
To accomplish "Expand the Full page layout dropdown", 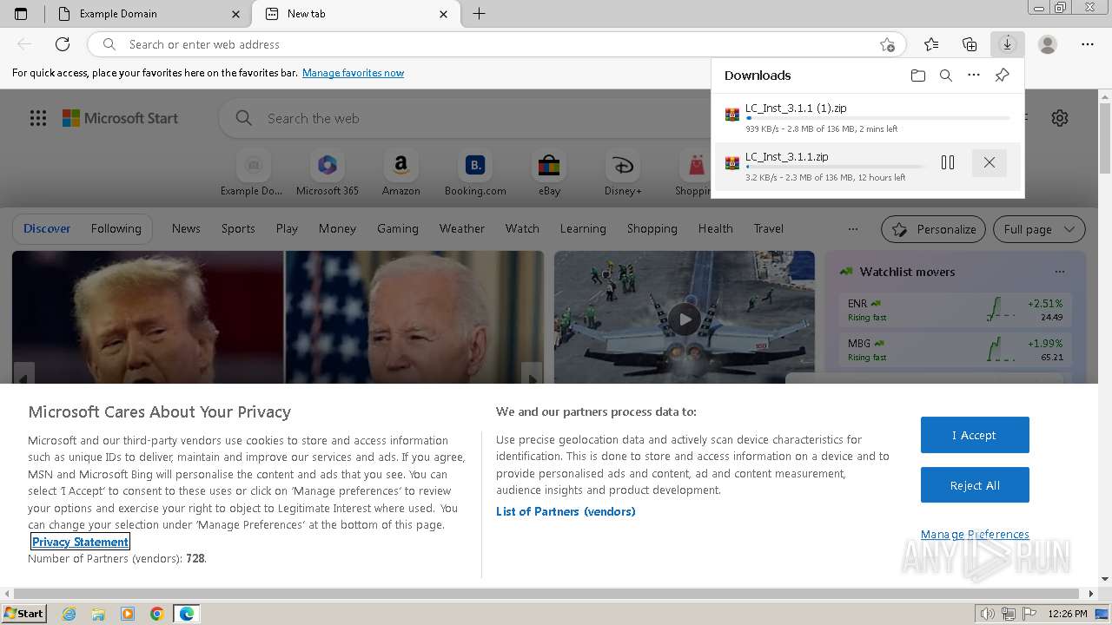I will tap(1039, 229).
